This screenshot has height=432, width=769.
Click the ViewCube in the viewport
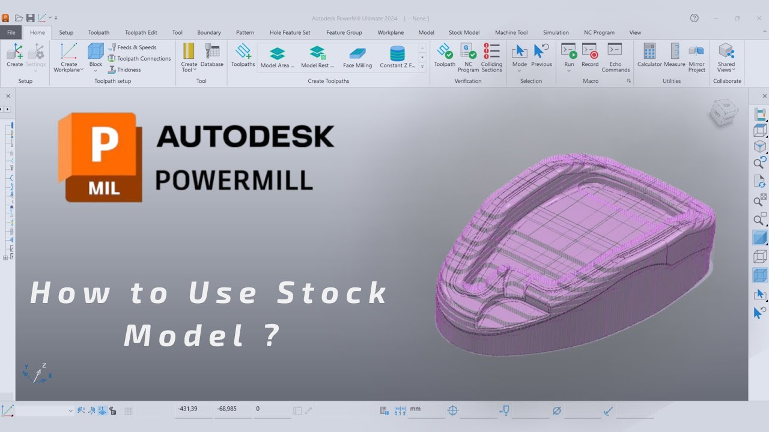[x=723, y=113]
